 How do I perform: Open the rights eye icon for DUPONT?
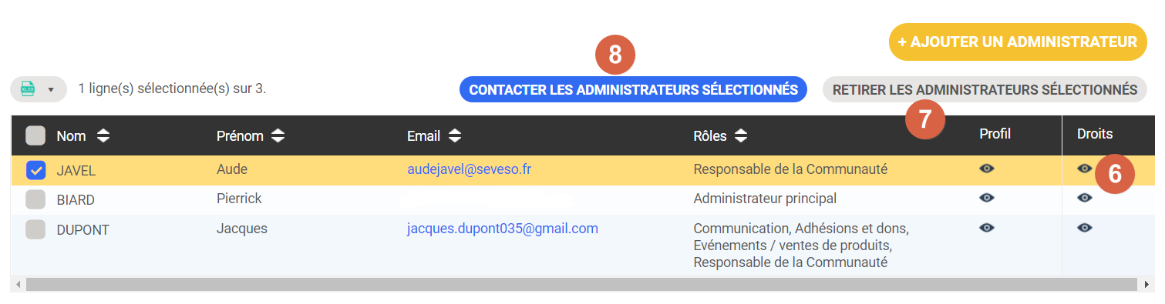(x=1085, y=228)
